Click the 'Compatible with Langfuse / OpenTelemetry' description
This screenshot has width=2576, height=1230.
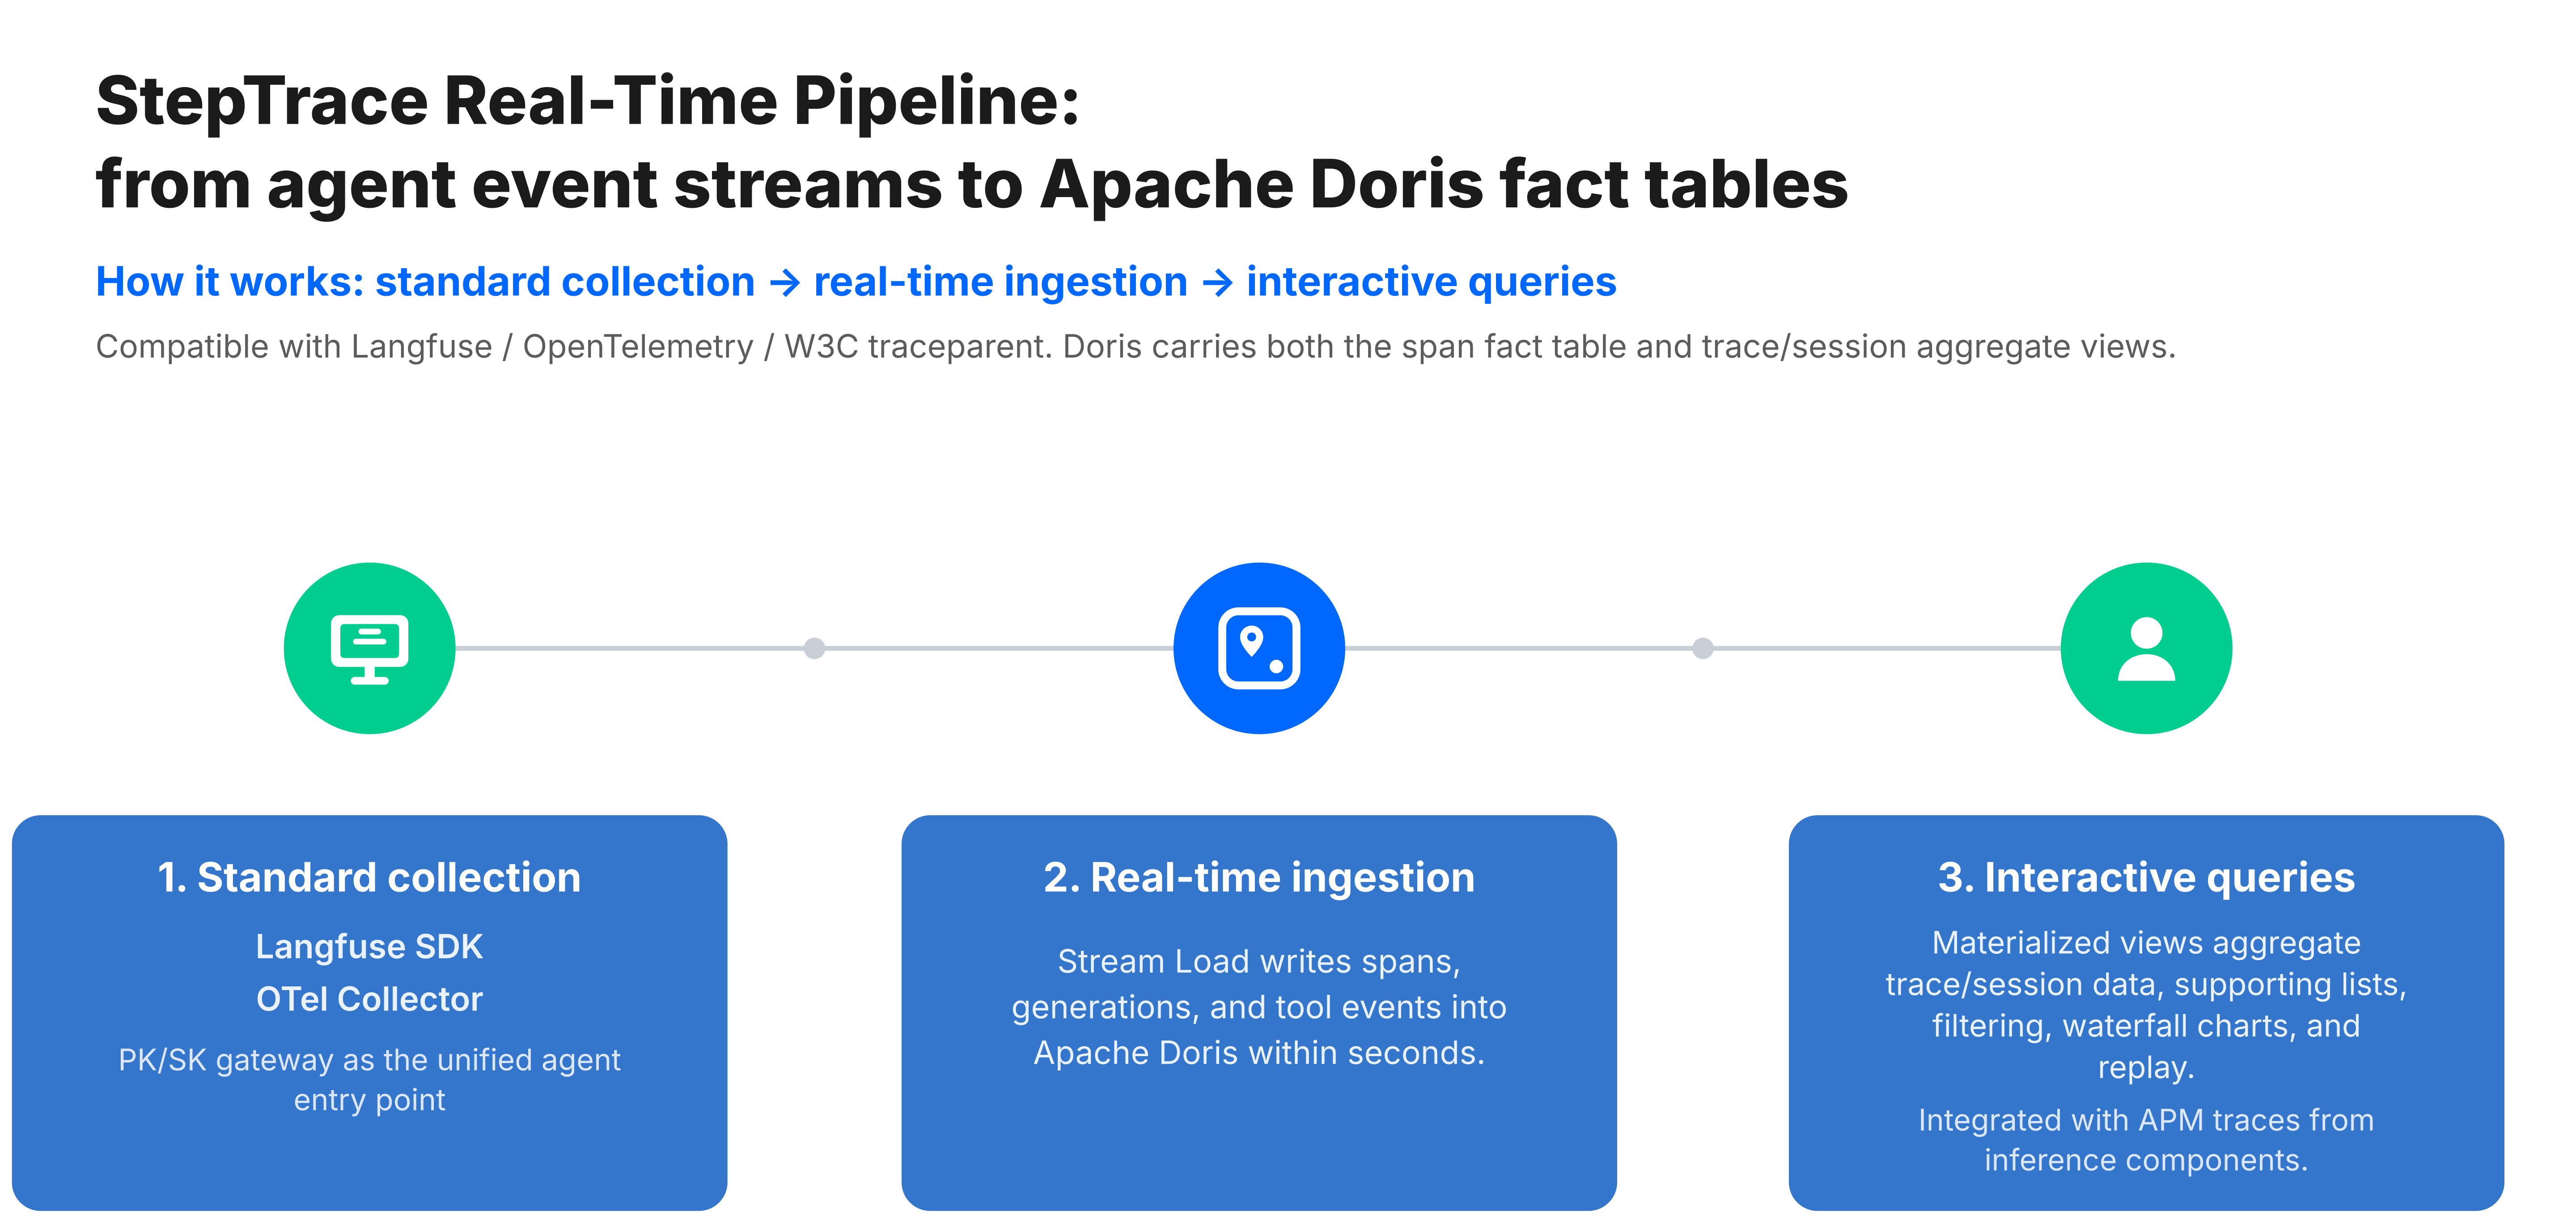coord(1135,347)
